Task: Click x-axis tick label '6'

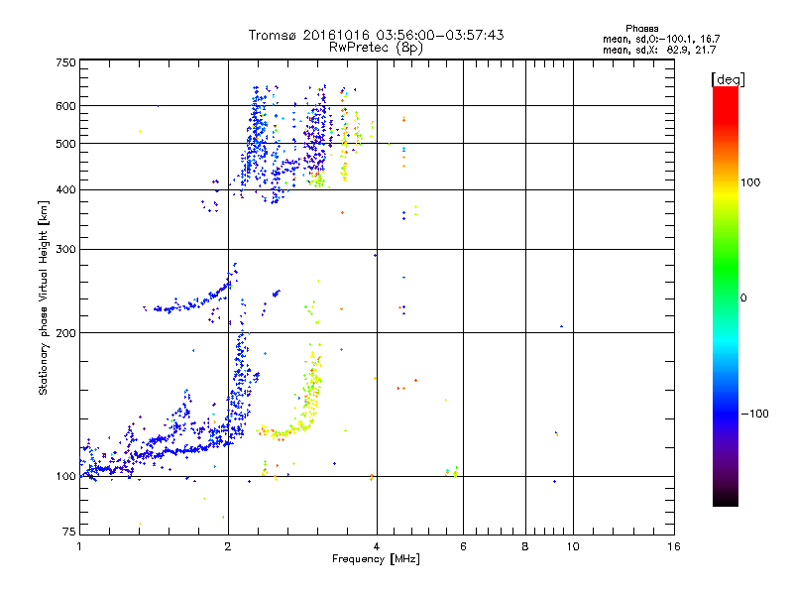Action: pyautogui.click(x=463, y=546)
